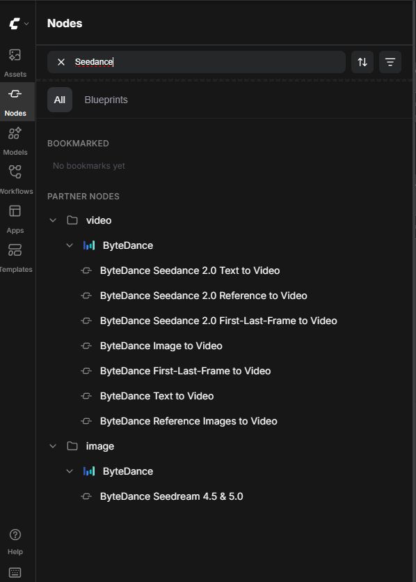
Task: Open the filter options button
Action: point(390,62)
